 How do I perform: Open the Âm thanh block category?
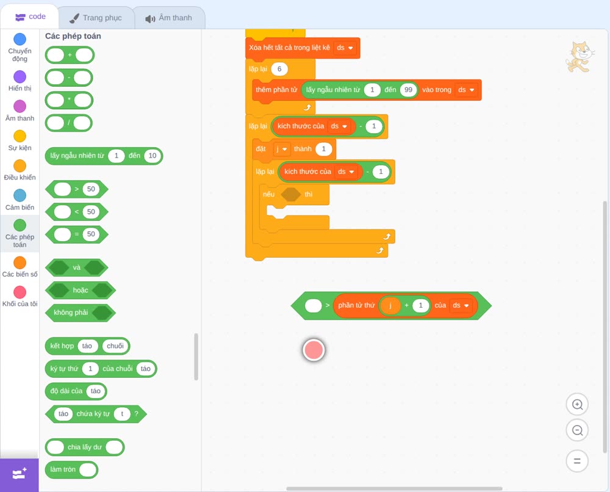[x=20, y=111]
